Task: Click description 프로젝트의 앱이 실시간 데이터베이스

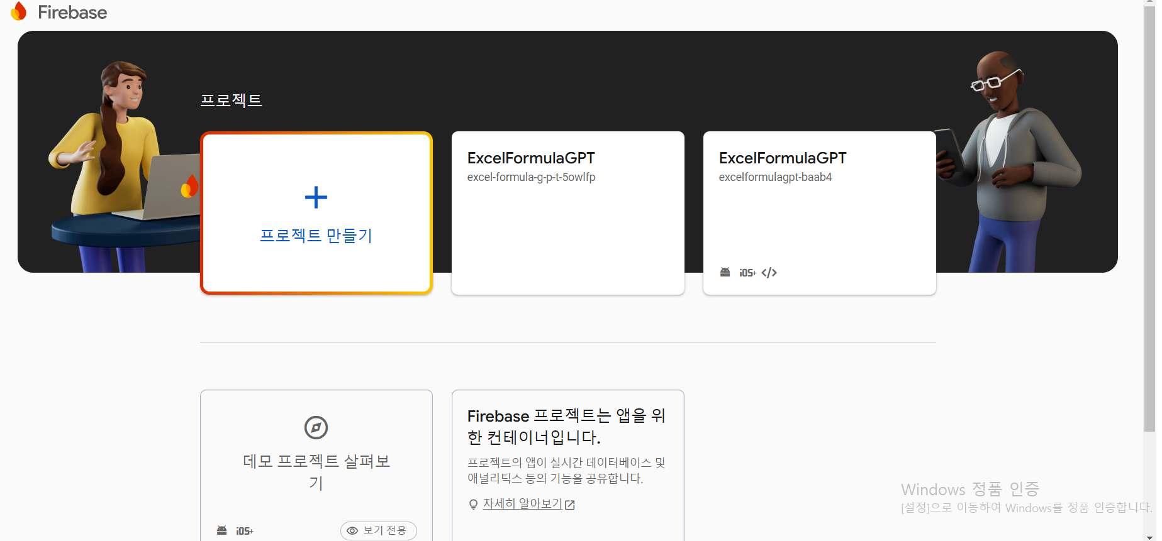Action: 566,470
